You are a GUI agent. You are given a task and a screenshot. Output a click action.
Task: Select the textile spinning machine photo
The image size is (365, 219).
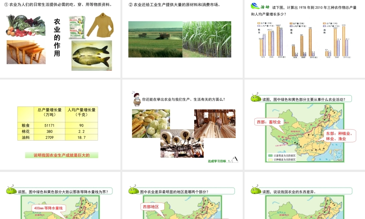[182, 143]
